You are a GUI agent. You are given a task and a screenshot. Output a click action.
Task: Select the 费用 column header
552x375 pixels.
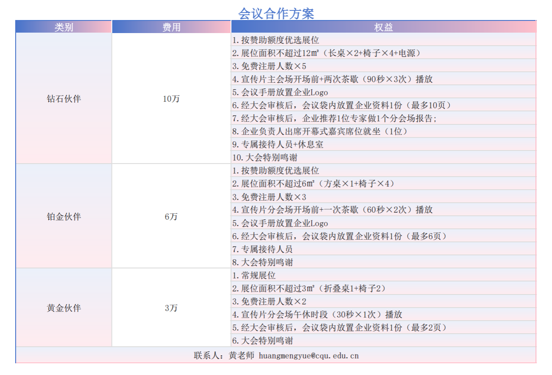[x=171, y=27]
